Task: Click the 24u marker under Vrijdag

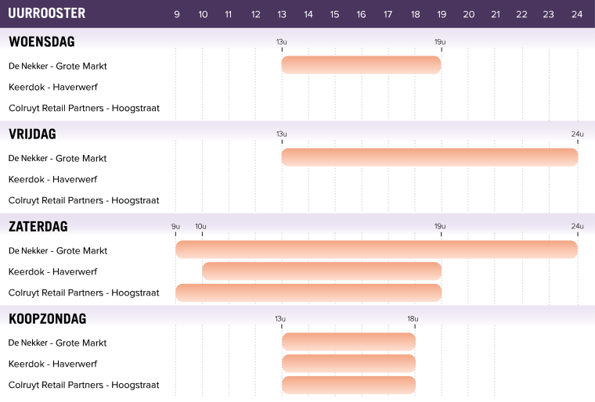Action: coord(577,134)
